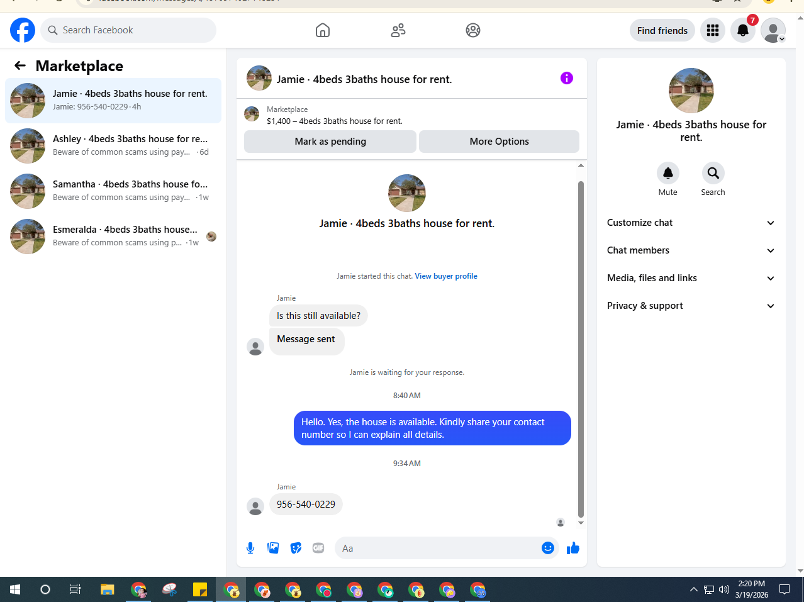Click the chat scroll up arrow
Image resolution: width=804 pixels, height=602 pixels.
(581, 165)
